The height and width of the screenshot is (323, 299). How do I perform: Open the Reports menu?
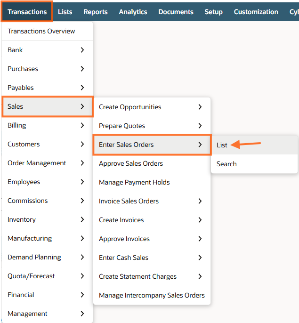(x=96, y=12)
